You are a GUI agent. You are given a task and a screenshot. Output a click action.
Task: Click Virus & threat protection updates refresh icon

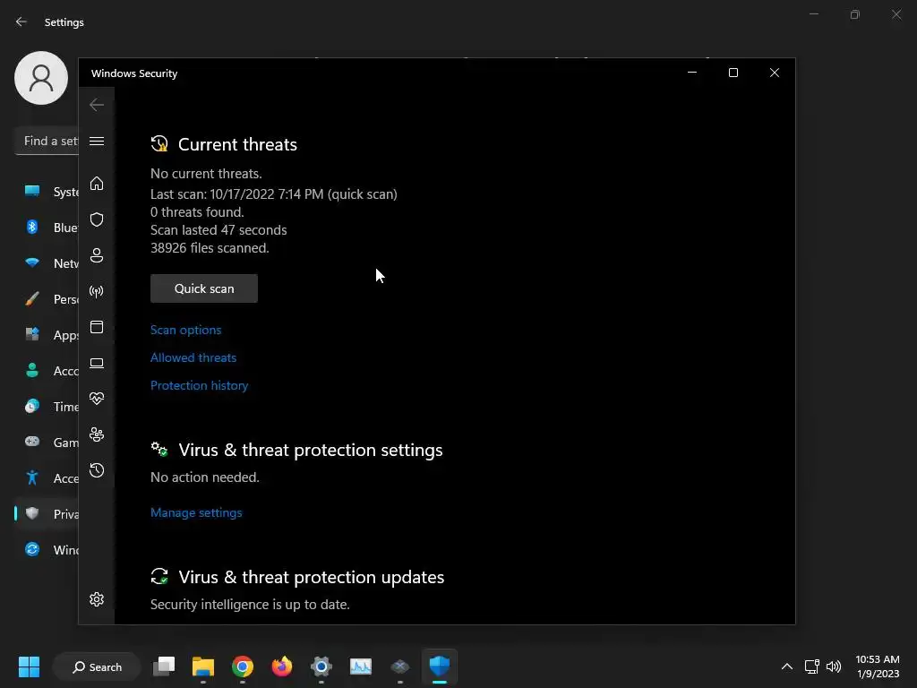point(159,577)
